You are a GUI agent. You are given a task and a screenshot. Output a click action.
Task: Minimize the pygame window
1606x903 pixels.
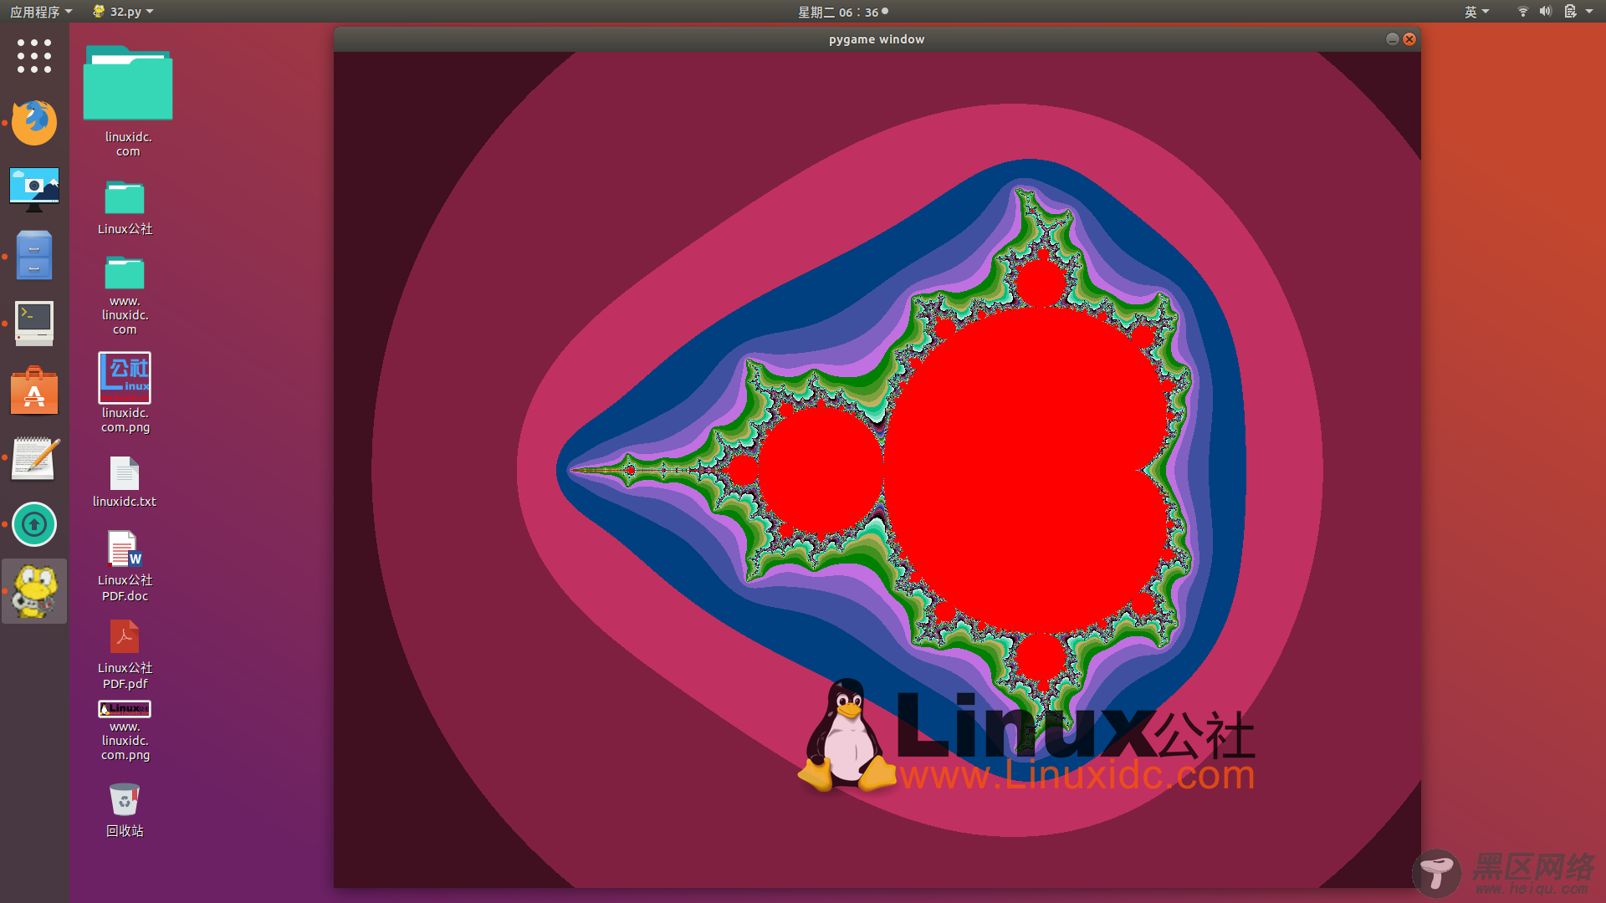pos(1392,39)
